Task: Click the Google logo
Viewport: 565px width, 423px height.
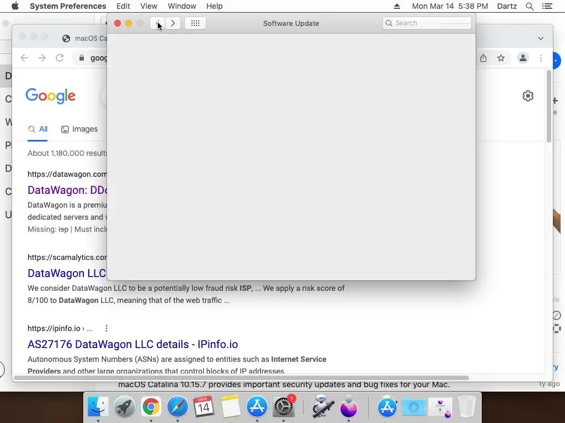Action: pyautogui.click(x=50, y=96)
